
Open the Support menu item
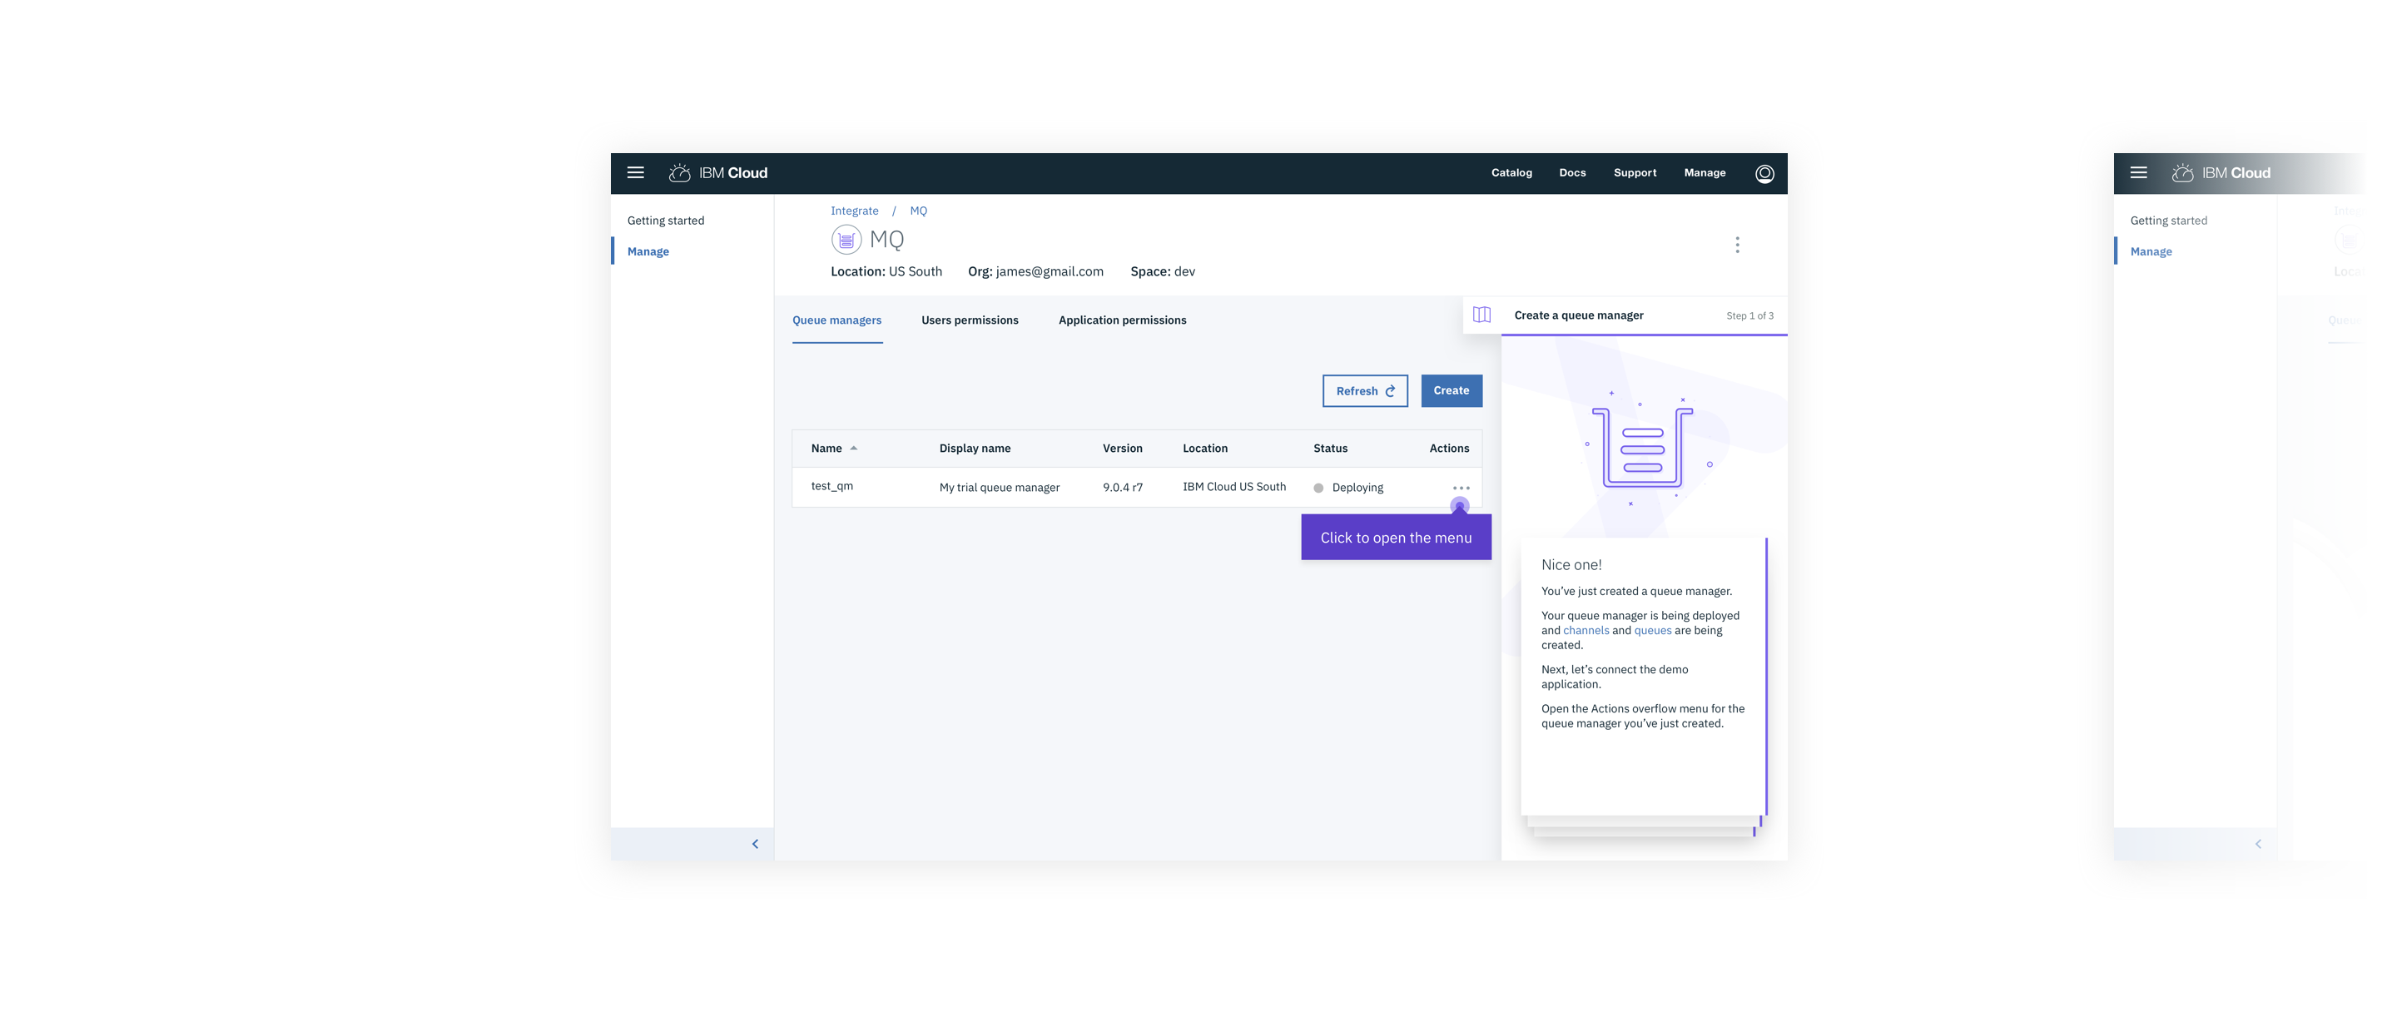pyautogui.click(x=1634, y=173)
